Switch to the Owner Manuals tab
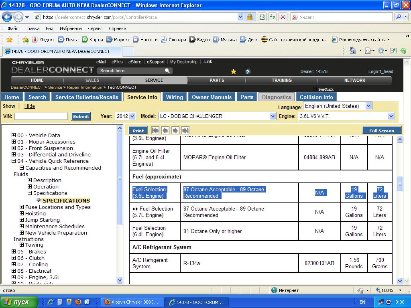Viewport: 411px width, 308px height. (x=212, y=97)
